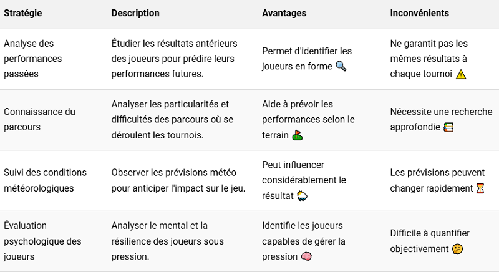Select the Stratégie column header

[x=23, y=13]
